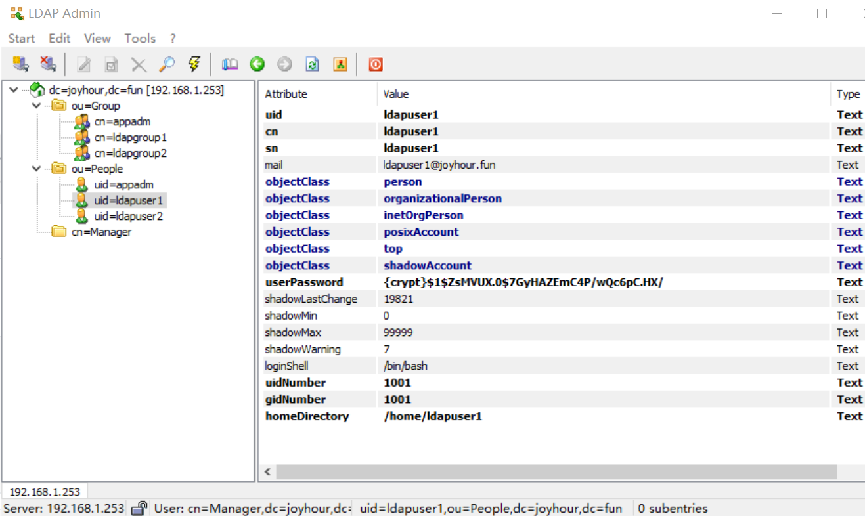The height and width of the screenshot is (516, 865).
Task: Select the loginShell value /bin/bash
Action: [x=405, y=366]
